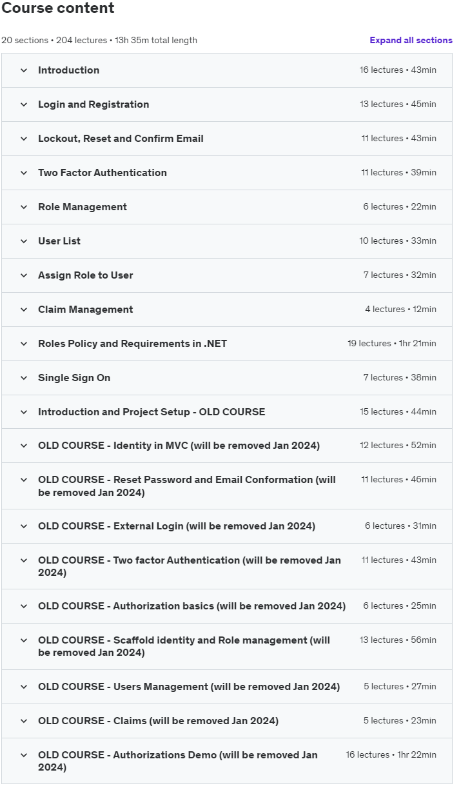Screen dimensions: 461x788
Task: Click chevron beside OLD COURSE Claims
Action: pyautogui.click(x=24, y=721)
